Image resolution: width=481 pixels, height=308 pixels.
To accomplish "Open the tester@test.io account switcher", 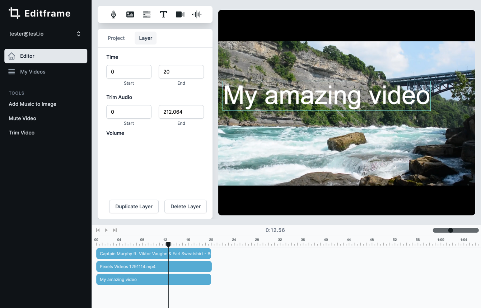I will (46, 34).
